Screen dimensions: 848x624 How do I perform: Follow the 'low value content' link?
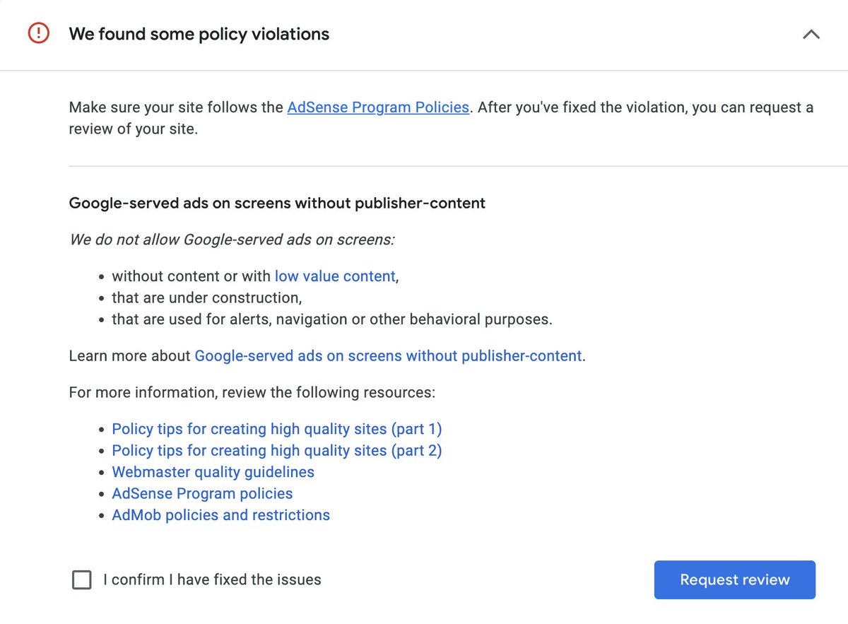[x=334, y=276]
